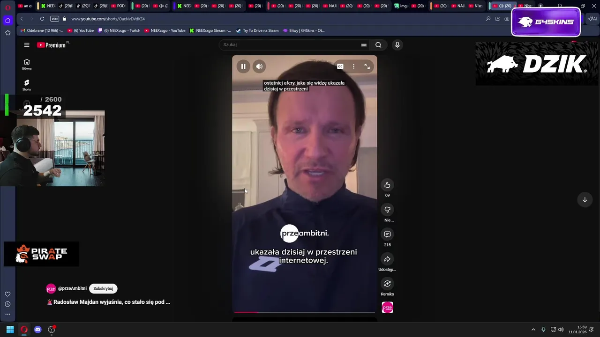Switch to the muted-speaker YouTube tab
Viewport: 600px width, 337px height.
coord(160,6)
